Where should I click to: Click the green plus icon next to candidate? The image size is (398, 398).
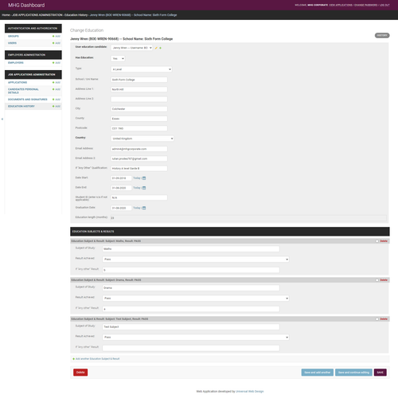coord(160,48)
